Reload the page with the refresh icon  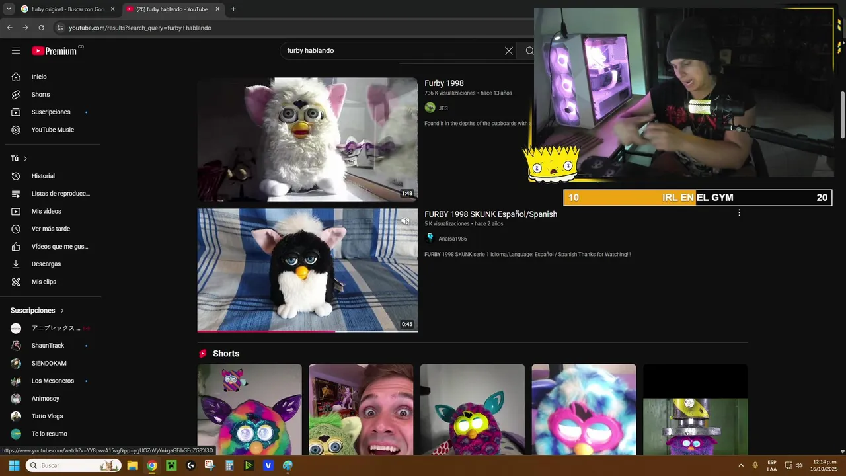[41, 28]
